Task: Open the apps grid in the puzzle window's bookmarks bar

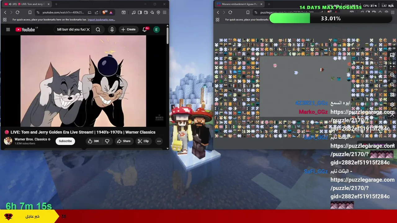Action: [x=217, y=20]
